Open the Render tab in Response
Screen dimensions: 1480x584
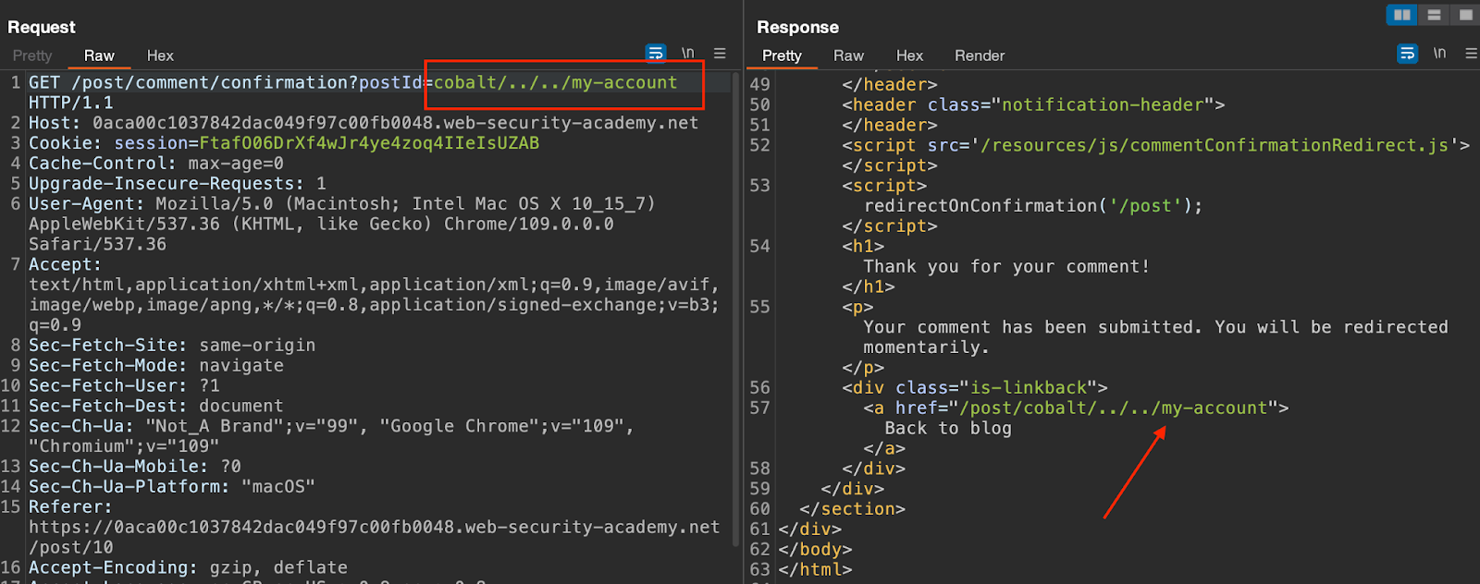click(x=980, y=55)
